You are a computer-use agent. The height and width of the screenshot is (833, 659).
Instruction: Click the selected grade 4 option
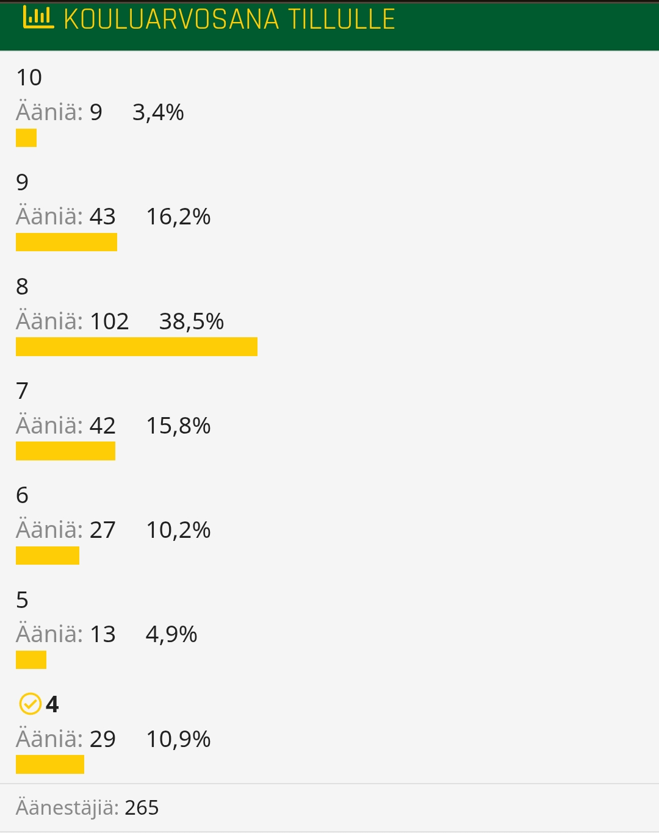click(x=52, y=704)
